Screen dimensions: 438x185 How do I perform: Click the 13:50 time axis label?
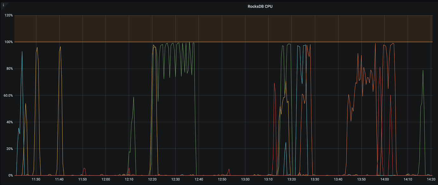(x=362, y=179)
